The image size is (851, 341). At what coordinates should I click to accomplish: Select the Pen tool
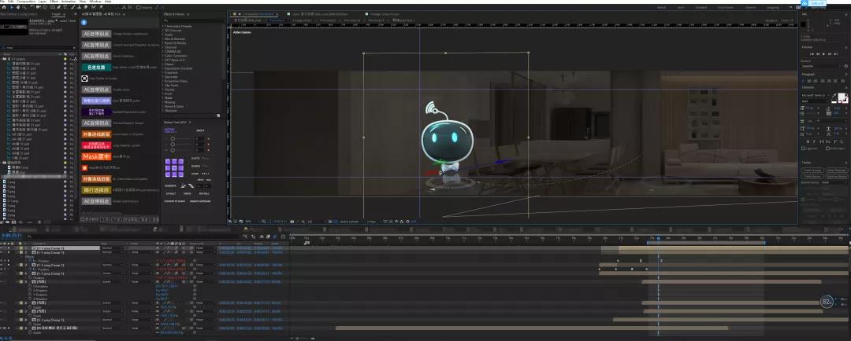point(58,7)
